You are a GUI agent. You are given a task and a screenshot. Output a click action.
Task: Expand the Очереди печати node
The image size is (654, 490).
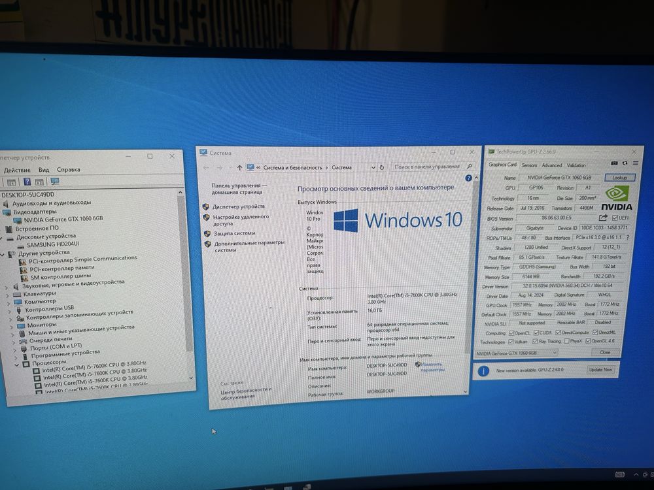tap(13, 342)
